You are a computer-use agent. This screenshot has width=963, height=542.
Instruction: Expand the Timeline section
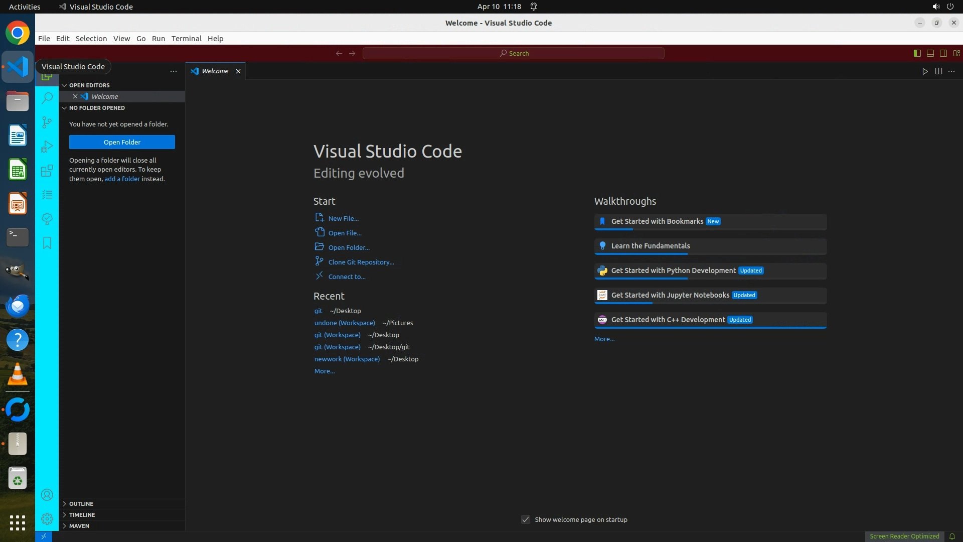pyautogui.click(x=82, y=514)
